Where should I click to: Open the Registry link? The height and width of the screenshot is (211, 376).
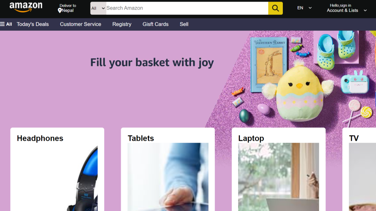point(122,24)
